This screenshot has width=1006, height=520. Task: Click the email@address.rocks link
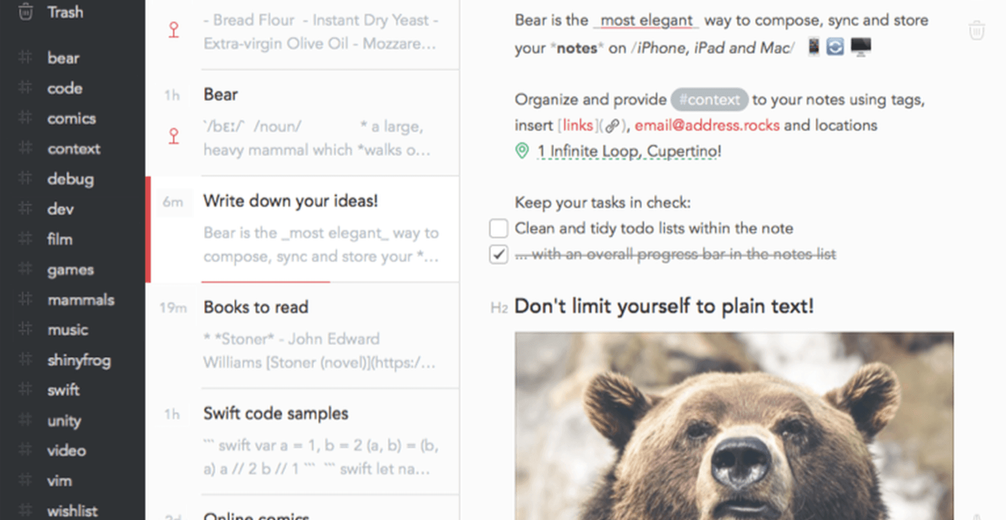click(x=707, y=125)
